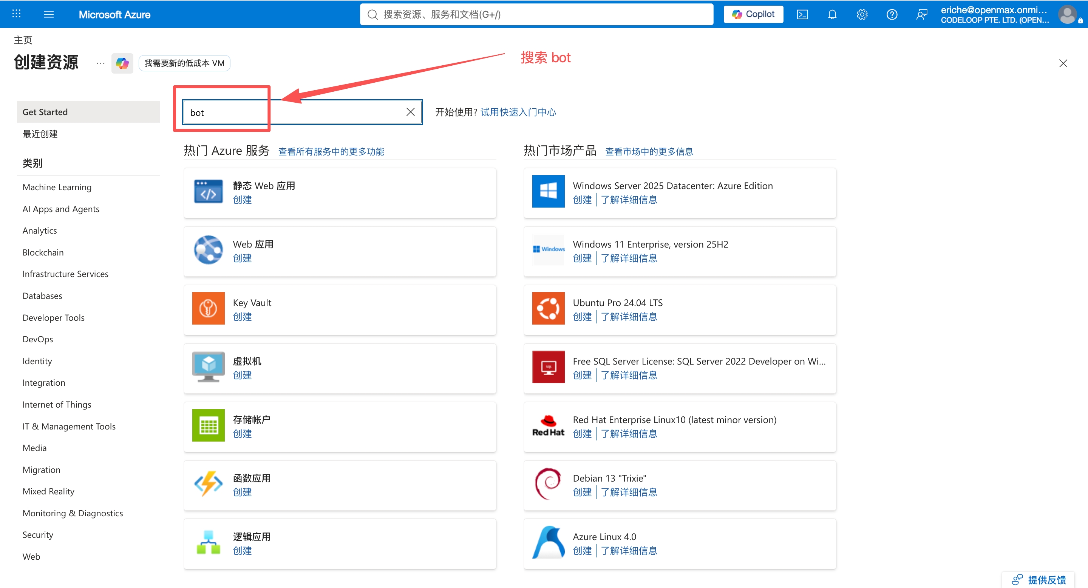Click the Copilot icon next to title

pyautogui.click(x=122, y=63)
